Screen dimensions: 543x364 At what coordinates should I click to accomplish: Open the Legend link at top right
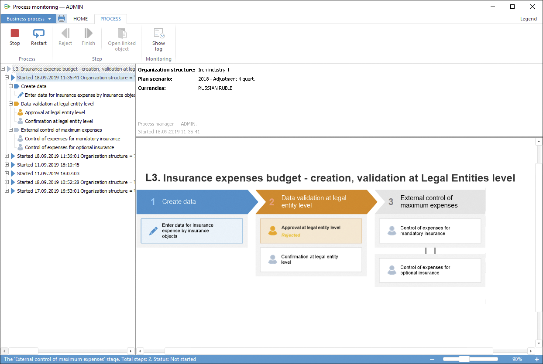click(x=528, y=19)
